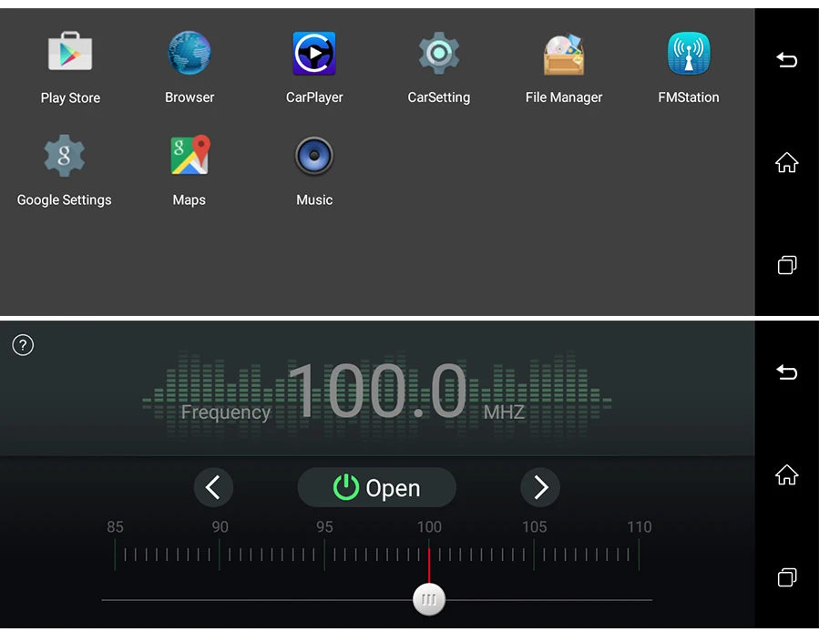The width and height of the screenshot is (819, 632).
Task: Launch the Maps app
Action: (189, 155)
